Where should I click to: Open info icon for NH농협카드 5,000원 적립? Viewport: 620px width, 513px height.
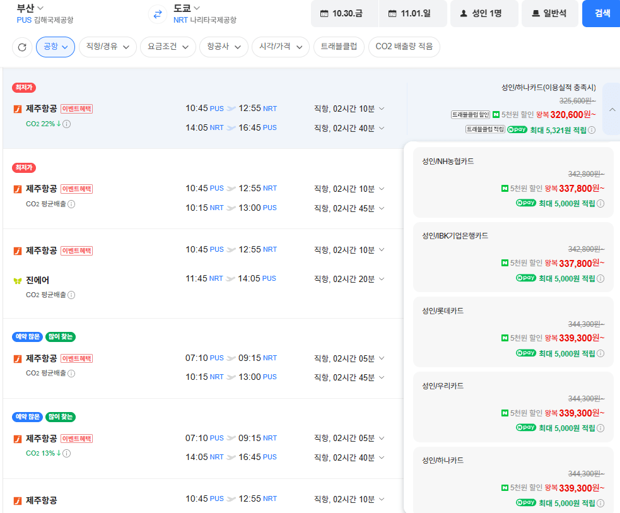pos(600,204)
